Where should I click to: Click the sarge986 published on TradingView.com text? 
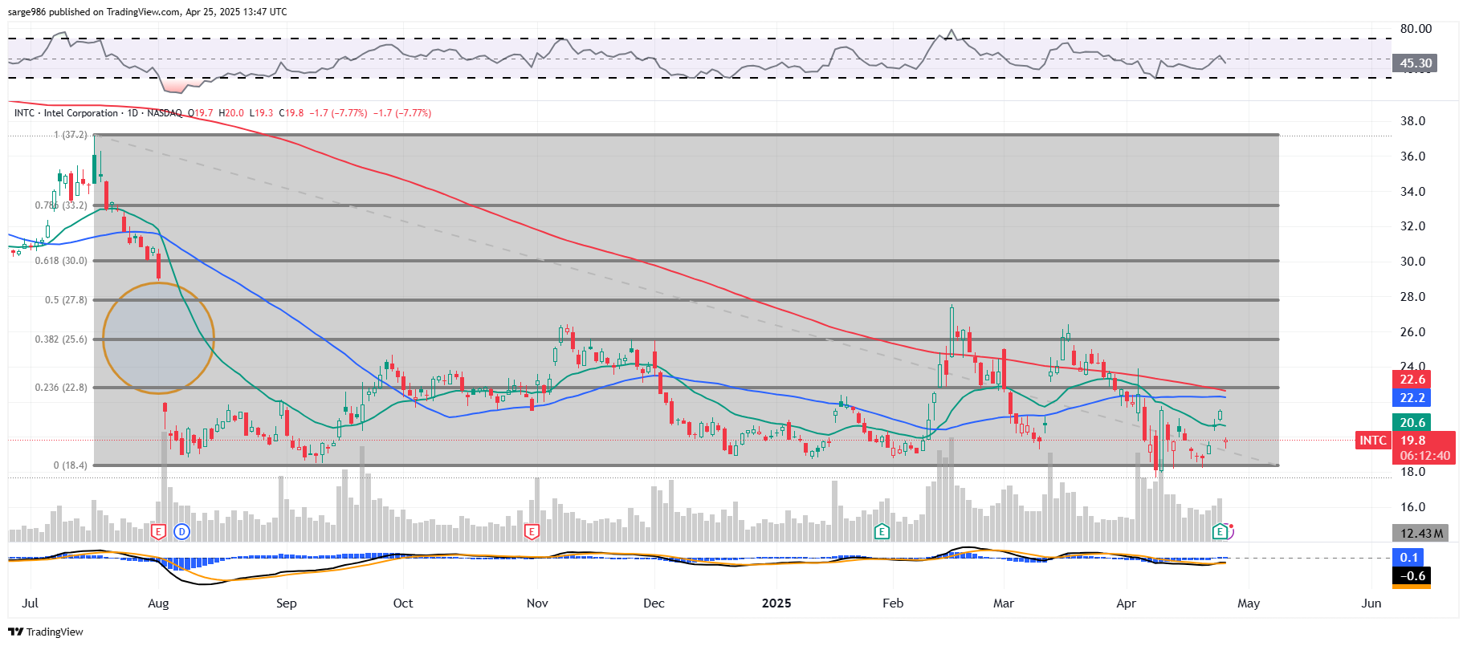[x=147, y=11]
